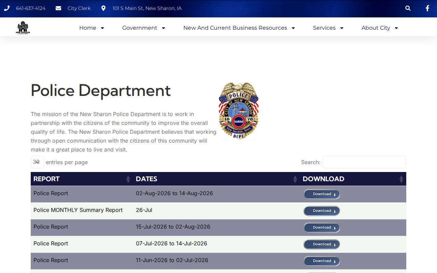Click the envelope icon beside City Clerk
The width and height of the screenshot is (437, 273).
click(x=58, y=8)
